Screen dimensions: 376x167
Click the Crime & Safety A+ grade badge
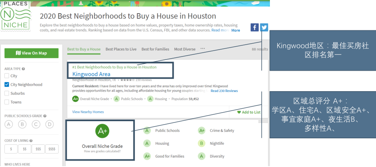[201, 131]
